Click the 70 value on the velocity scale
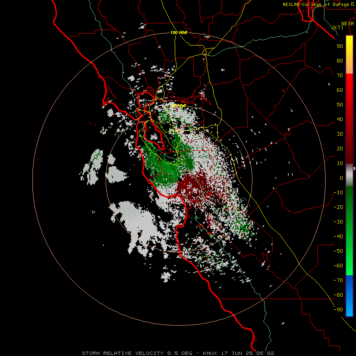This screenshot has width=356, height=356. 340,76
